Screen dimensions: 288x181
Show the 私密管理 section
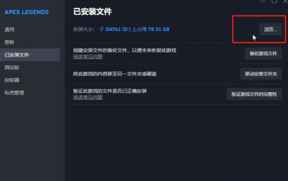point(14,93)
